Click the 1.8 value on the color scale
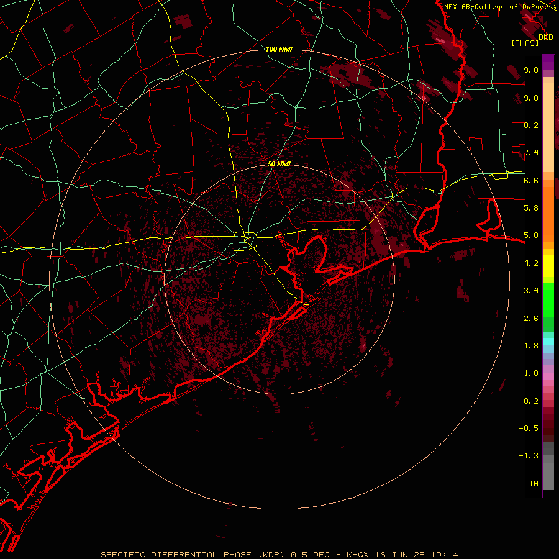 tap(531, 346)
